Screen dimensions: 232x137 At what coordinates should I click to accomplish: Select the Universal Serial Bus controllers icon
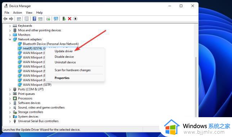pyautogui.click(x=15, y=121)
